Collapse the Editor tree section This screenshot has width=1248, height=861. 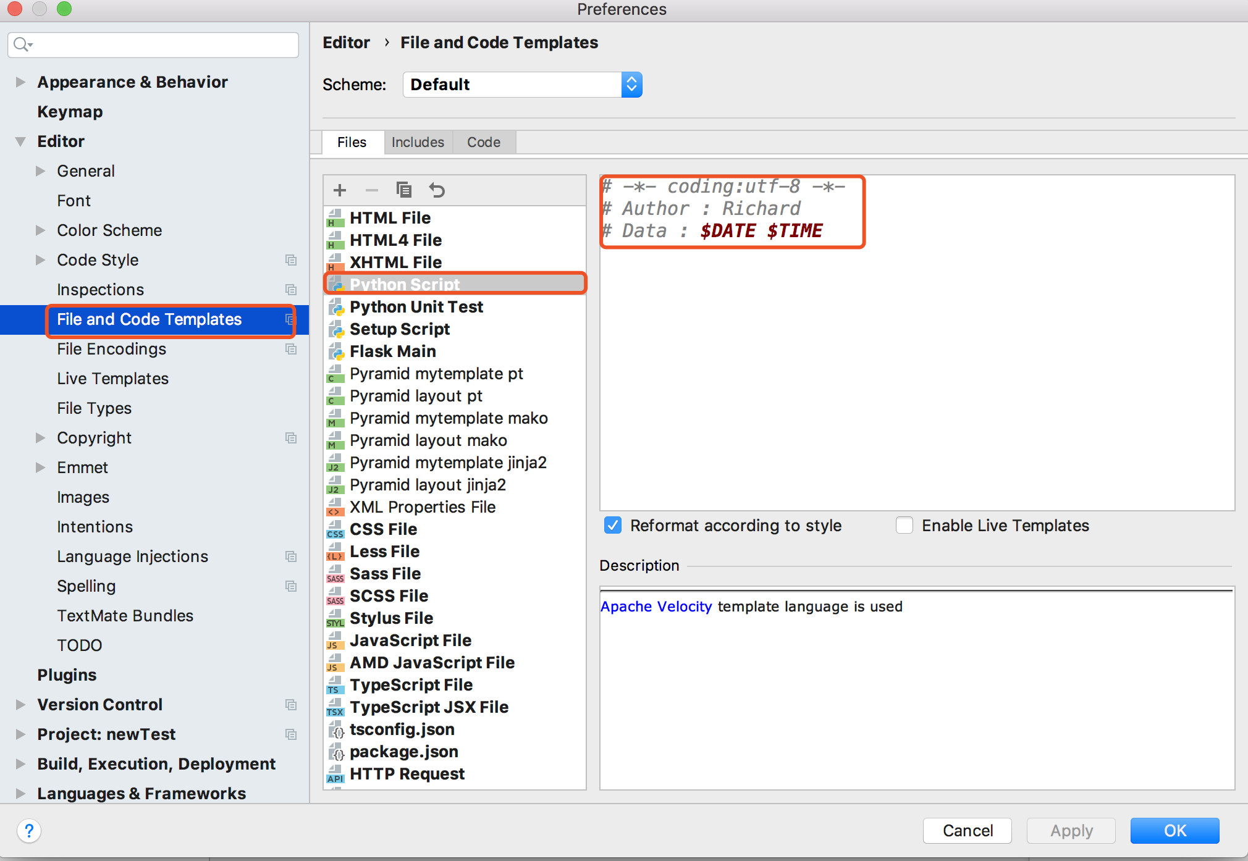pyautogui.click(x=20, y=141)
